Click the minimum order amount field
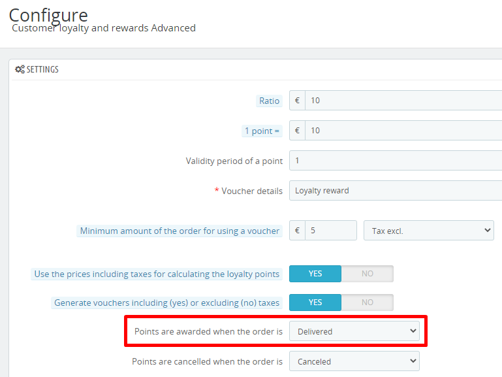502x377 pixels. (x=331, y=231)
